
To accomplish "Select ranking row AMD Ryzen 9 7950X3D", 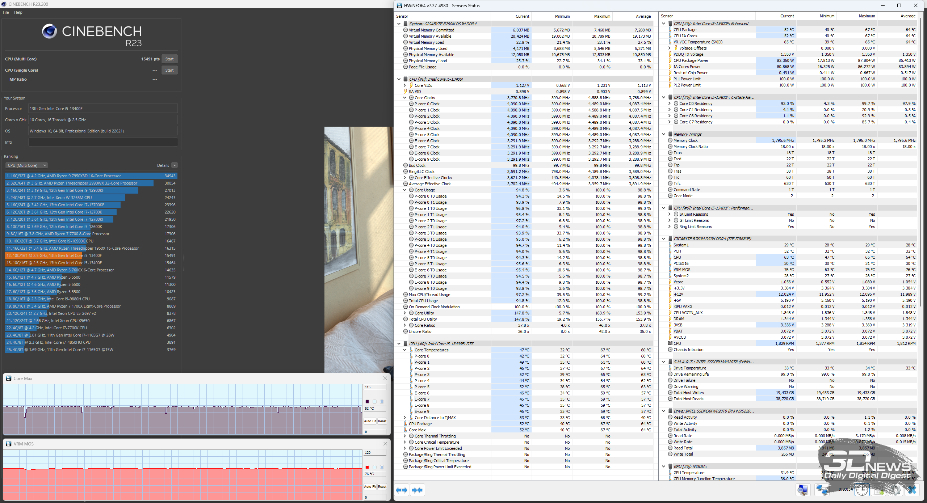I will [x=91, y=176].
